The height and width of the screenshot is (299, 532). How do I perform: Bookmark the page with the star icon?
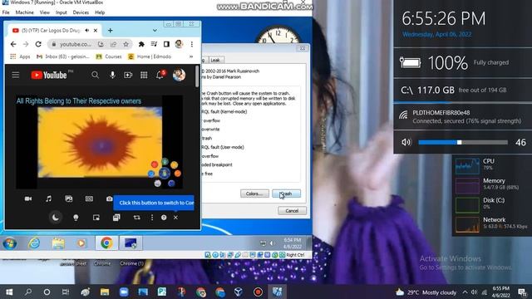pyautogui.click(x=126, y=44)
